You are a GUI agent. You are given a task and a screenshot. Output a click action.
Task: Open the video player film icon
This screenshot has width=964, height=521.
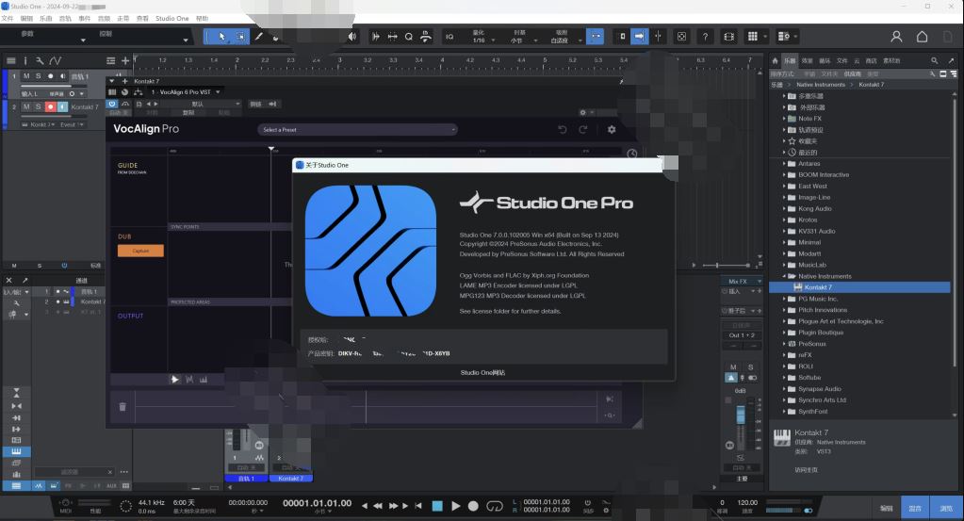click(x=728, y=37)
